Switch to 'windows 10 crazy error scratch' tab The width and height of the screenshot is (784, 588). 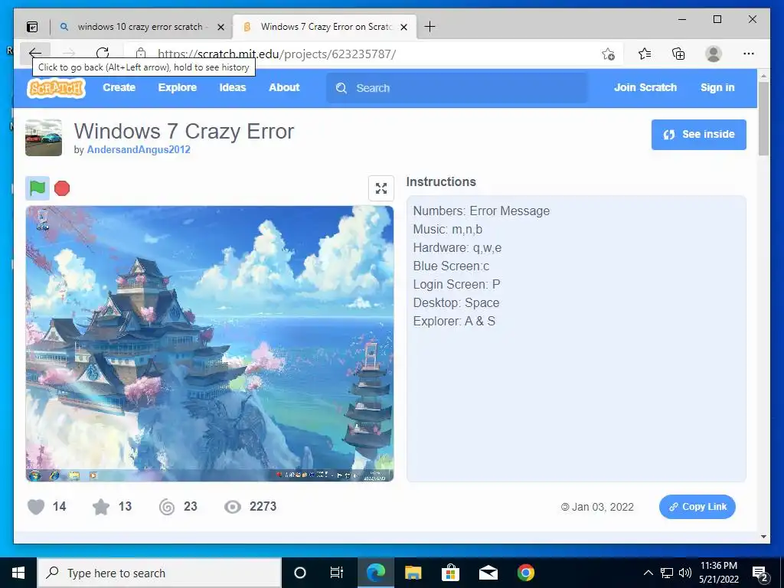140,27
